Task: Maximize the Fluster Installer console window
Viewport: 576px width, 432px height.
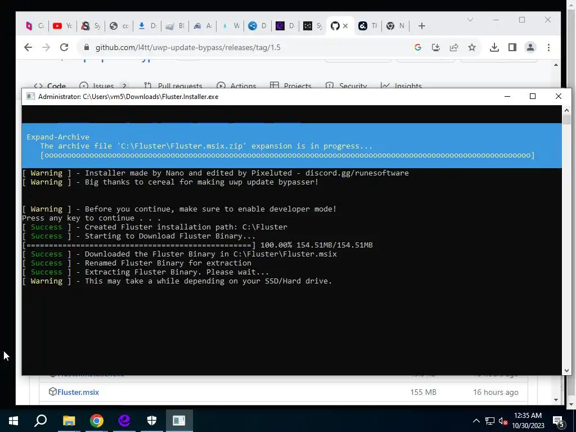Action: (533, 96)
